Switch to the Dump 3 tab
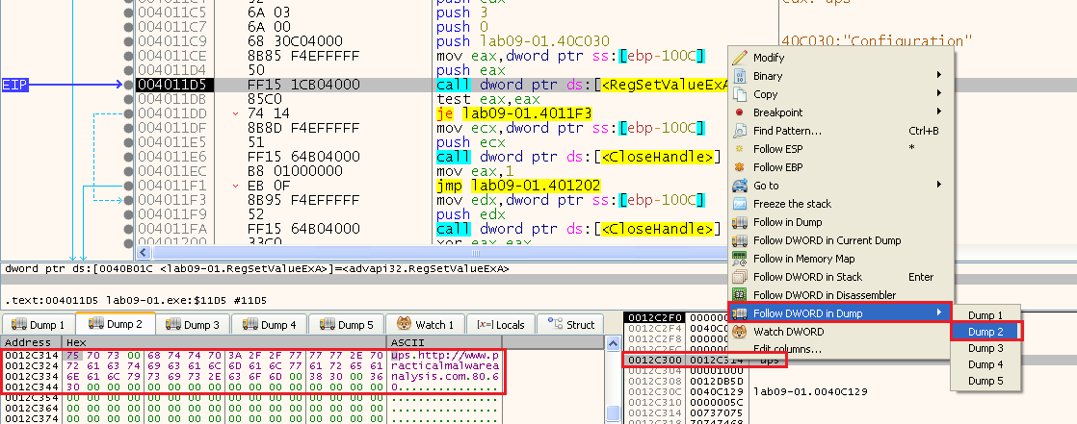 (195, 325)
